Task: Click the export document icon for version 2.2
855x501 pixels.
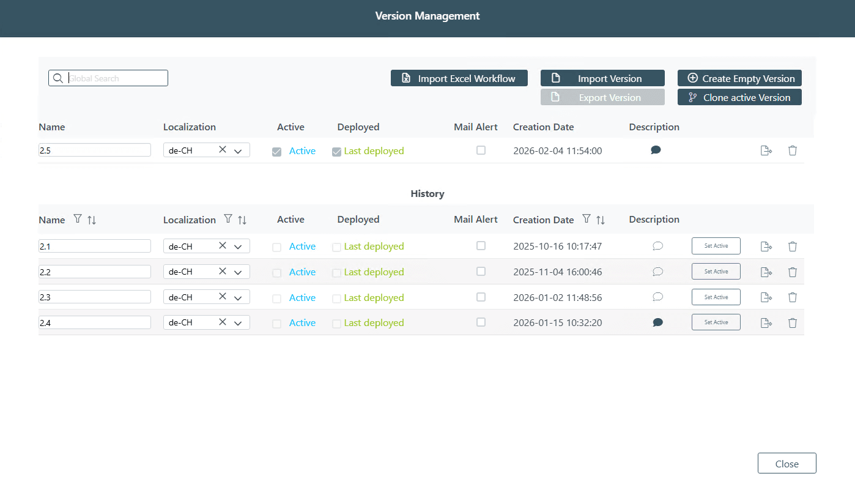Action: 766,271
